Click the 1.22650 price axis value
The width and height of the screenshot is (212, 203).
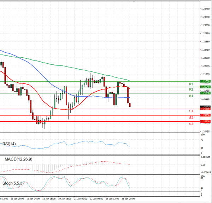pos(205,41)
